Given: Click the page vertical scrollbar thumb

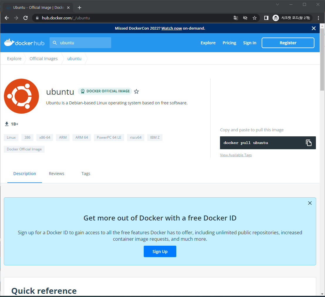Looking at the screenshot, I should point(322,59).
